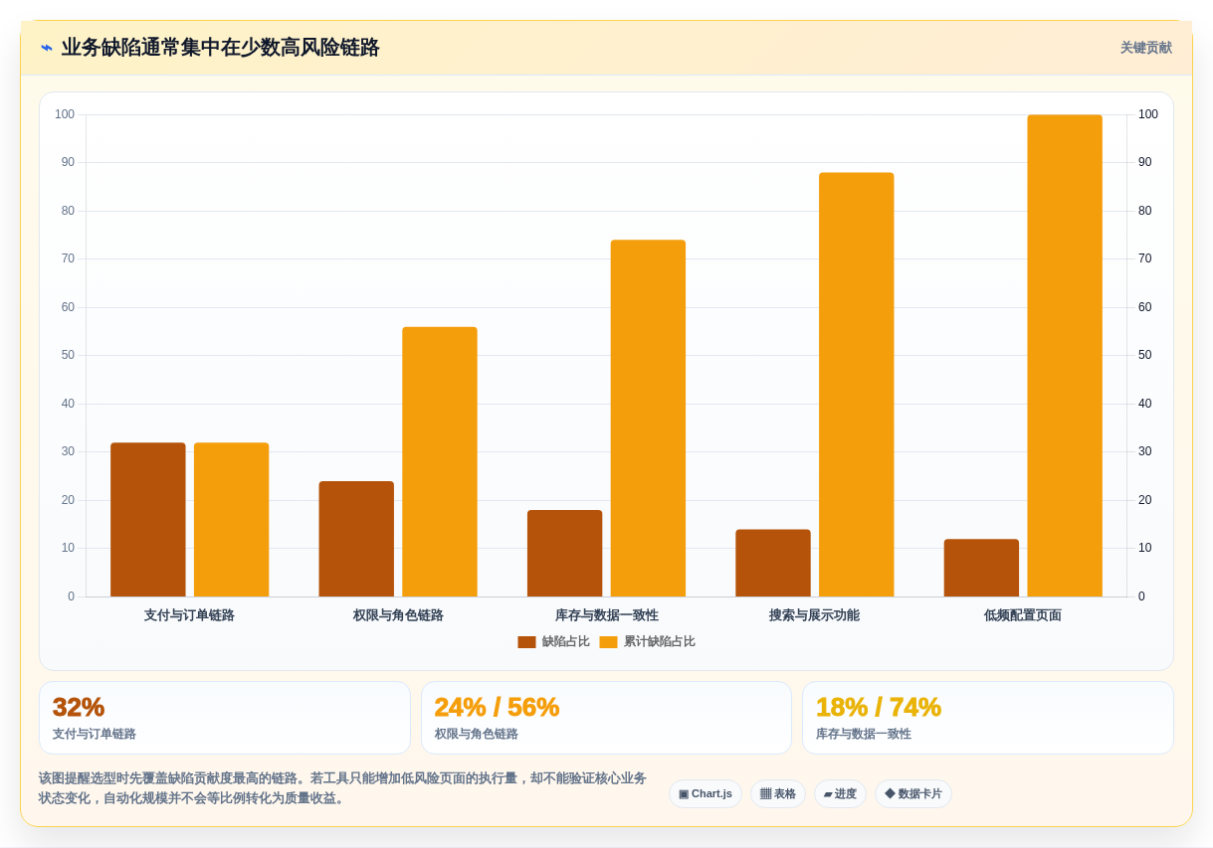Click the description paragraph starting 该图提醒选型时
Viewport: 1213px width, 848px height.
coord(342,788)
